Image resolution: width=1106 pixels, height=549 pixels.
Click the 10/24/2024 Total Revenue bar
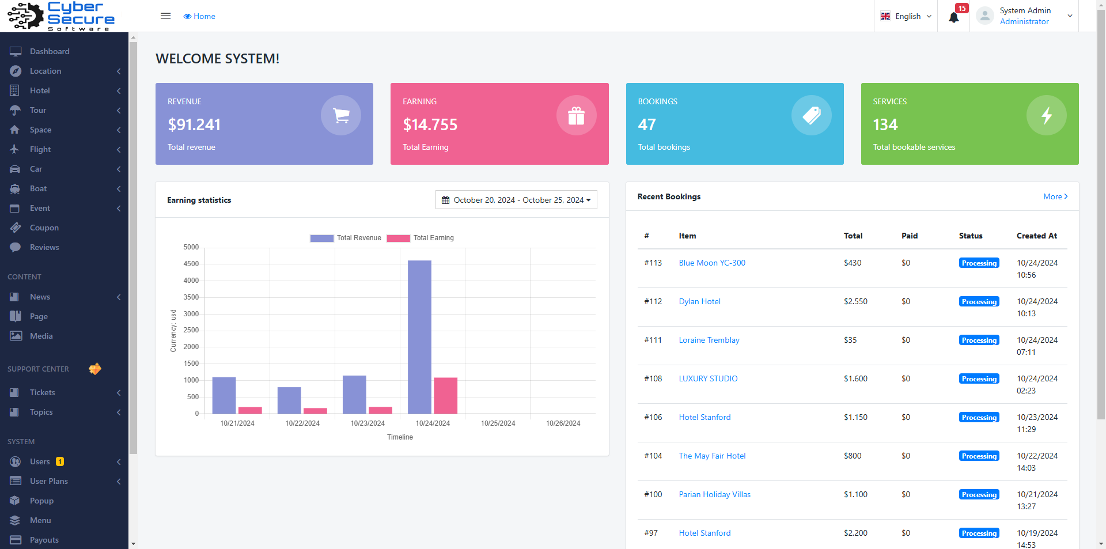tap(419, 337)
